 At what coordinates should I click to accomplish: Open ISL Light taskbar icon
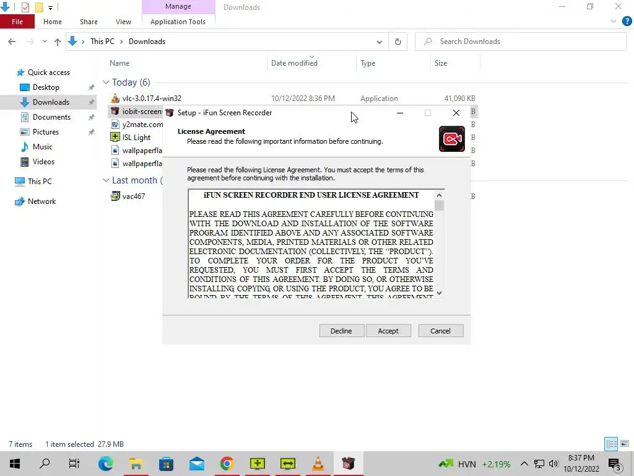coord(257,464)
